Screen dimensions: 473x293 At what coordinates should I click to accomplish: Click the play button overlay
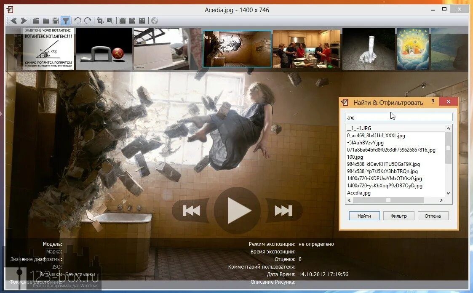coord(237,210)
